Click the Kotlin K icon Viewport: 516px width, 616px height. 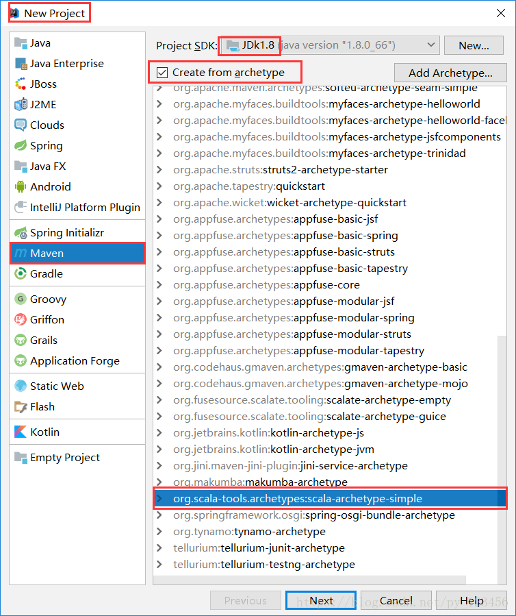[21, 432]
